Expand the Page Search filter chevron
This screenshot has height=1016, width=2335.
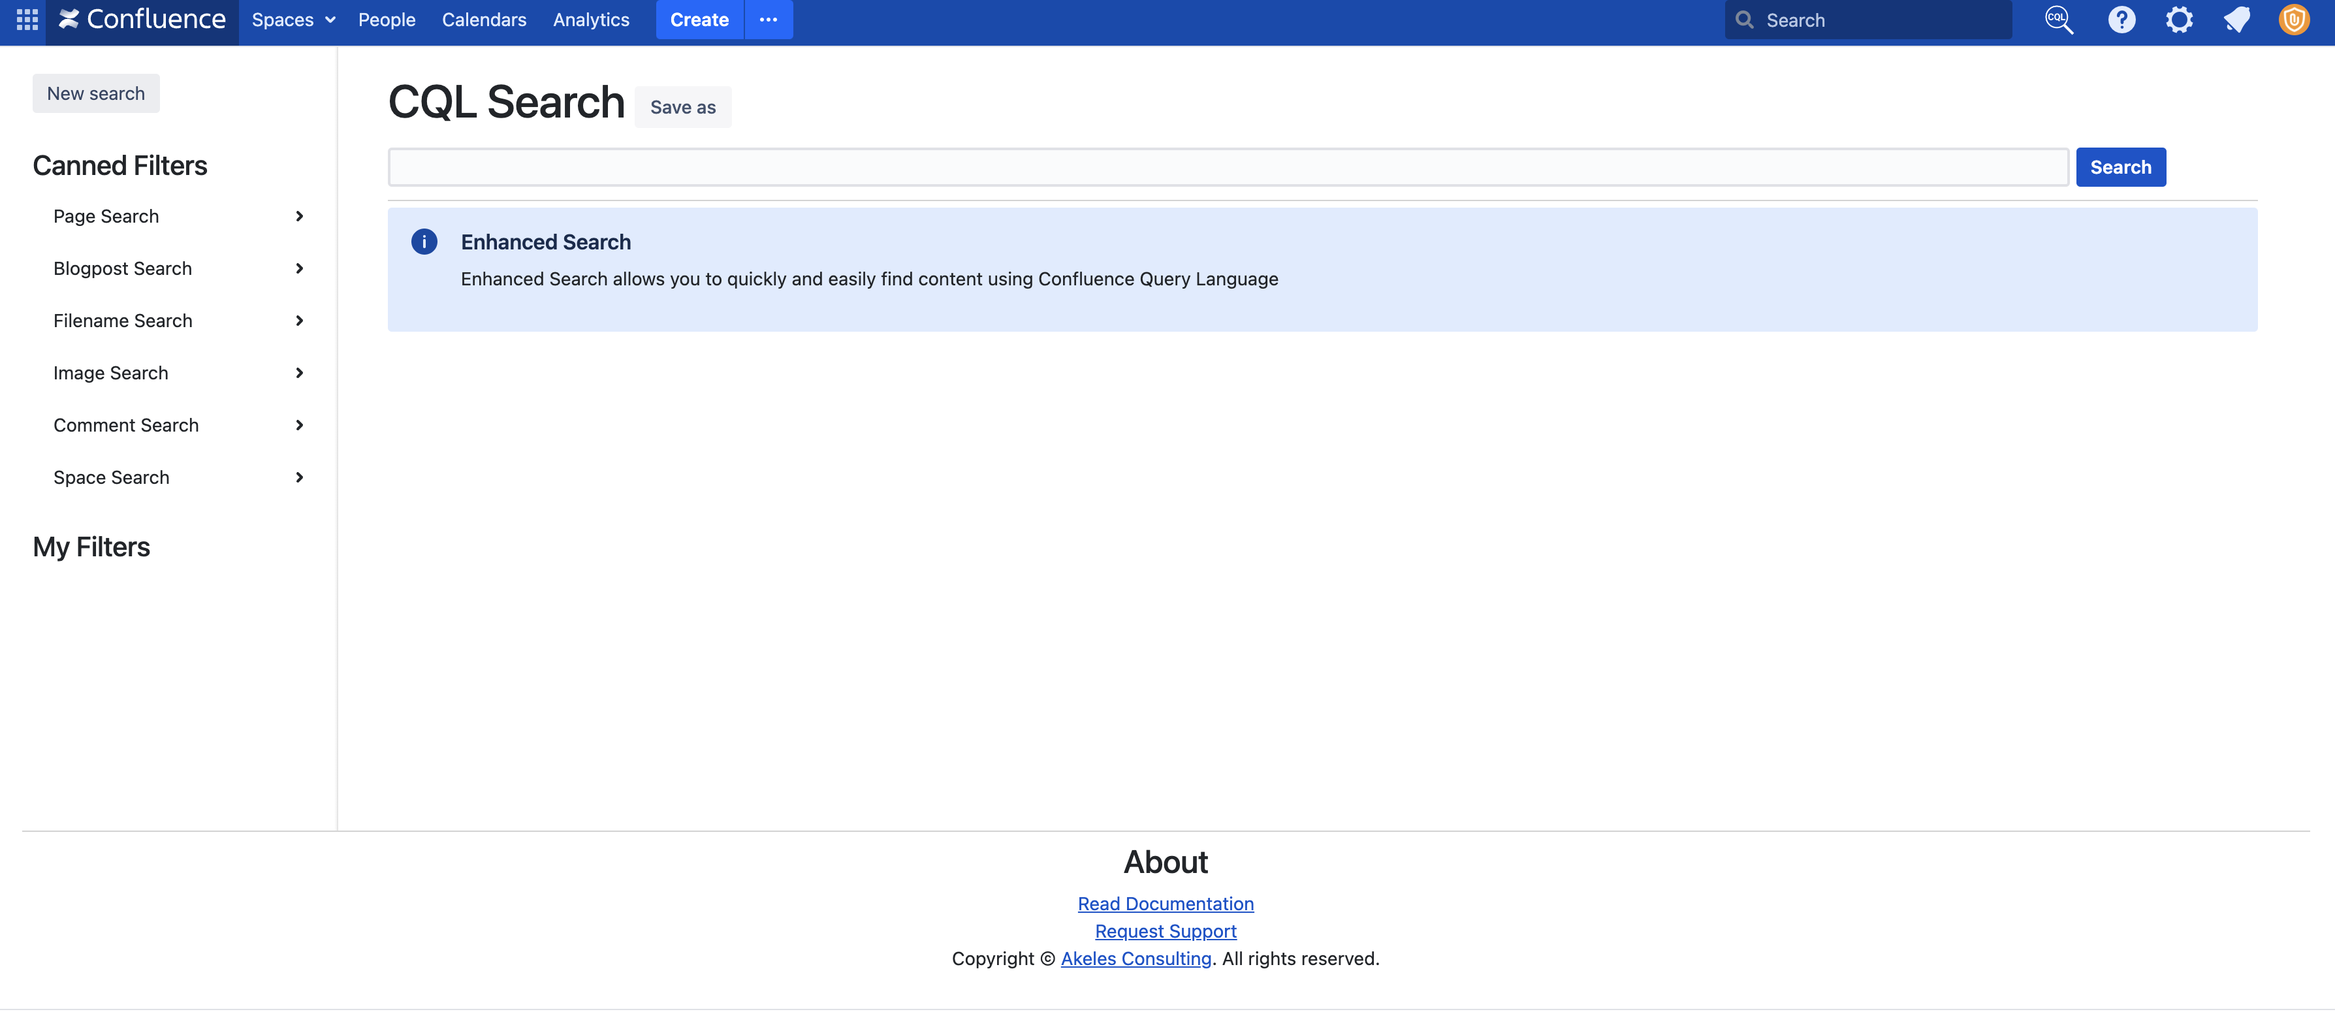coord(299,215)
